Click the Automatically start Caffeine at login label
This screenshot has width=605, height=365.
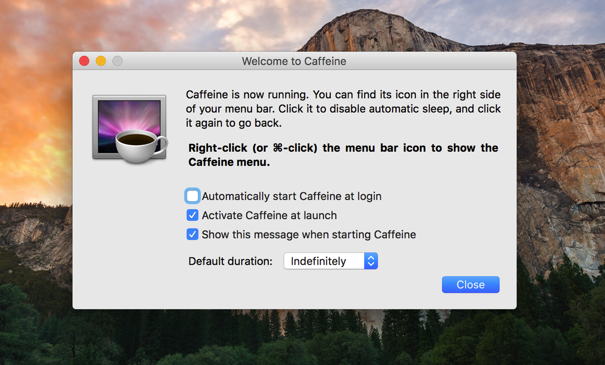[x=292, y=196]
